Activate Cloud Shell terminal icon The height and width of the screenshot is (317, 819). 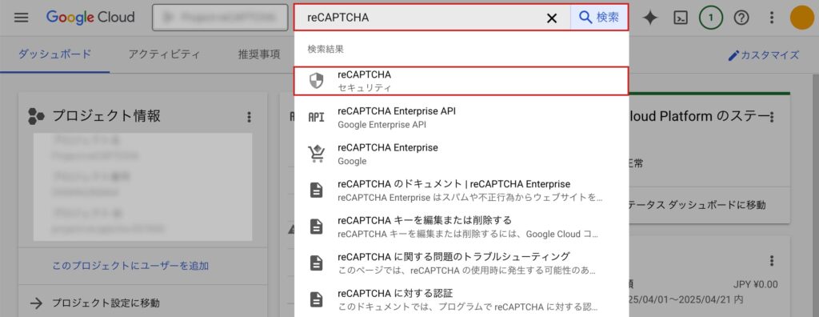(680, 18)
